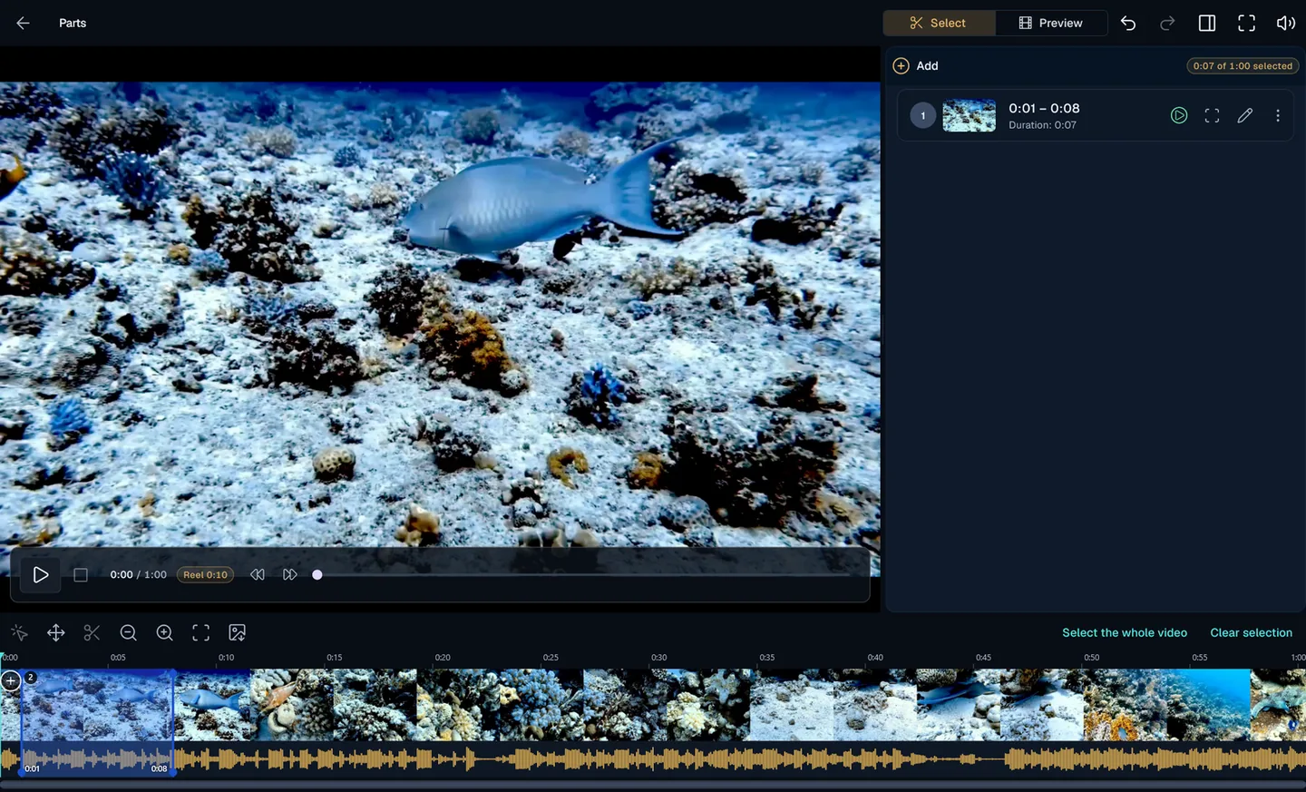
Task: Click the 0:30 mark on timeline ruler
Action: click(659, 657)
